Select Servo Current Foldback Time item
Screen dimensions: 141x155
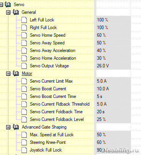56,112
